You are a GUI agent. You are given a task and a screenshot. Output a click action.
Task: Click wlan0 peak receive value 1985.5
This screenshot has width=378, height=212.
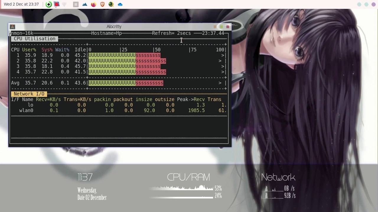[196, 111]
